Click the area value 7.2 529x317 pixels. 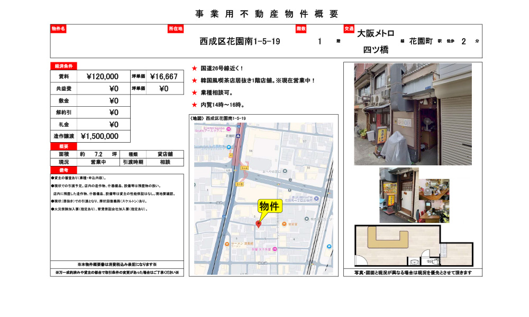pyautogui.click(x=98, y=154)
